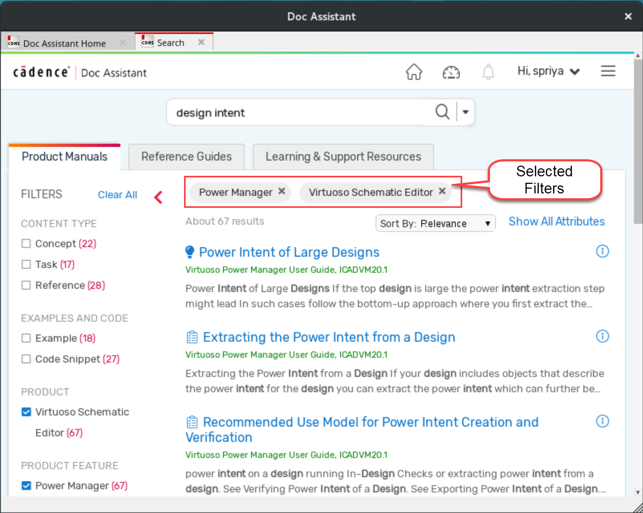Viewport: 643px width, 513px height.
Task: Click the search magnifier icon
Action: coord(442,112)
